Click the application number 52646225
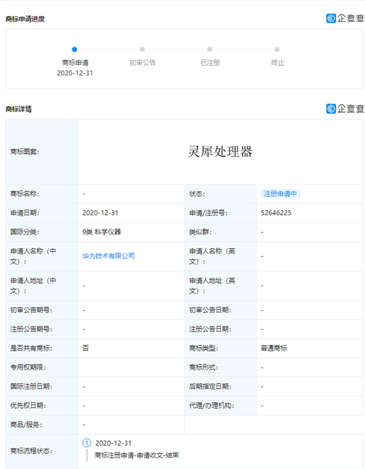The width and height of the screenshot is (365, 469). [x=276, y=213]
